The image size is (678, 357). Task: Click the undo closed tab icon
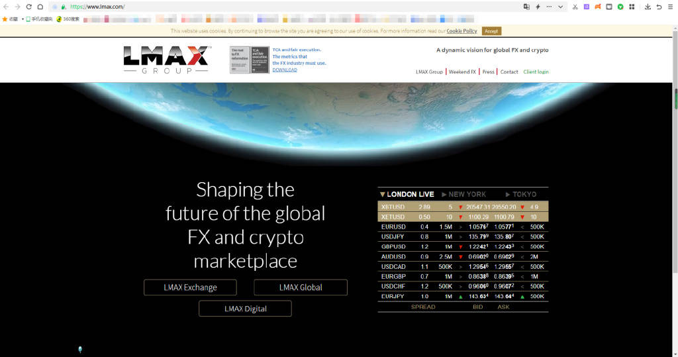(659, 7)
